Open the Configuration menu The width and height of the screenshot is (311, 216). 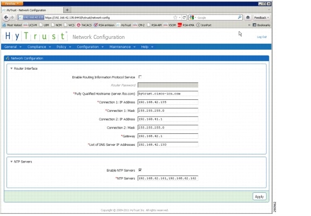click(90, 47)
